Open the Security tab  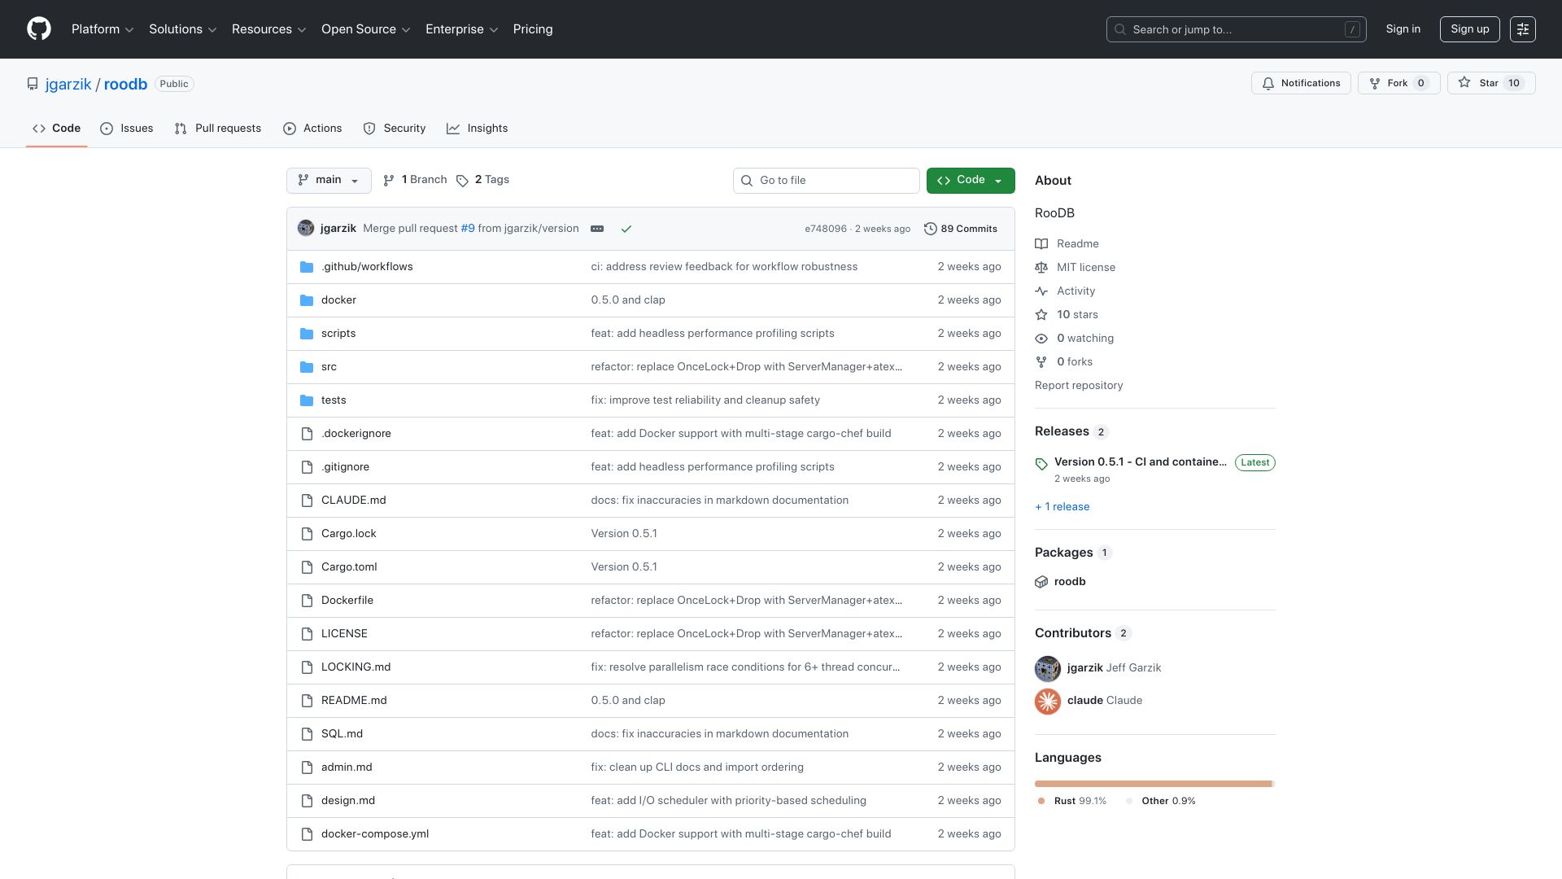coord(395,129)
